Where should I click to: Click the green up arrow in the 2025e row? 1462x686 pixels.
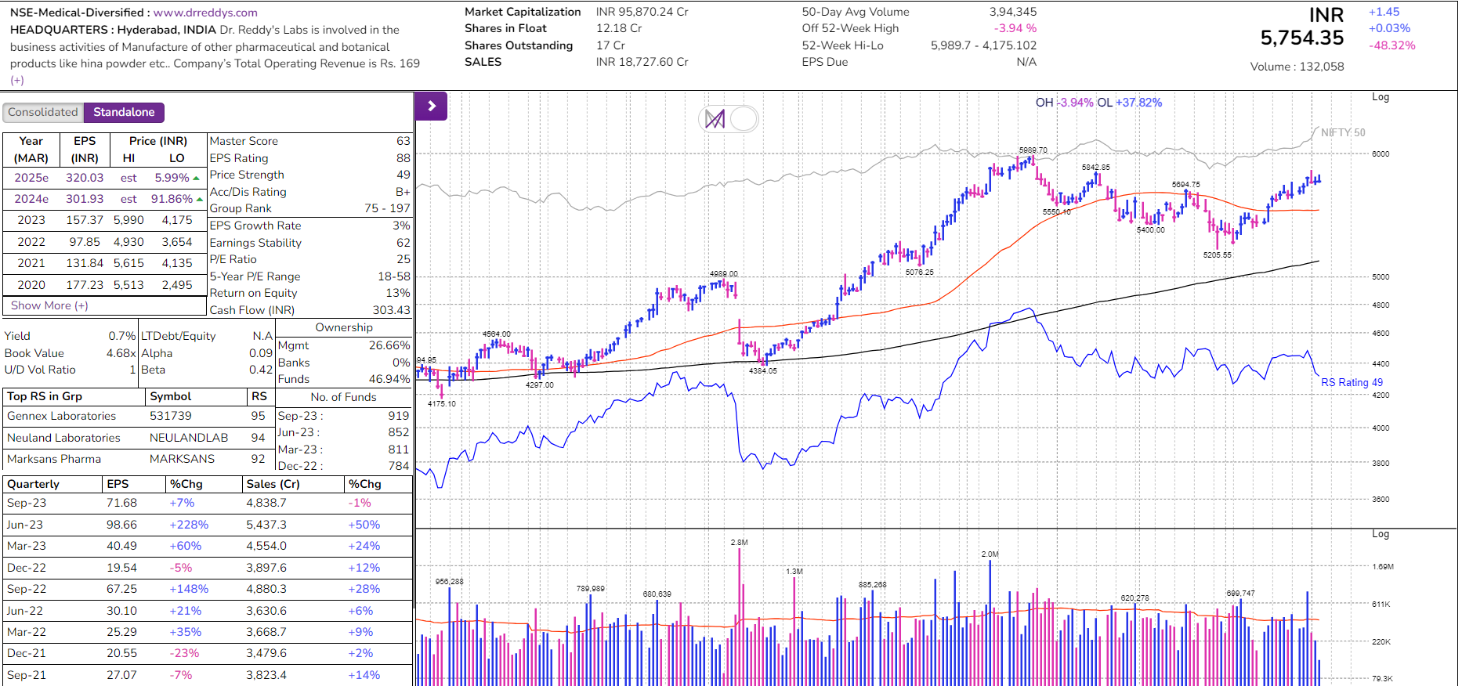coord(197,179)
